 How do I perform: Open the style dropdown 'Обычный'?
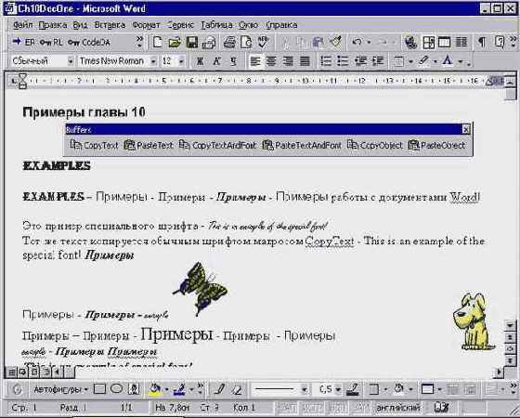coord(71,61)
